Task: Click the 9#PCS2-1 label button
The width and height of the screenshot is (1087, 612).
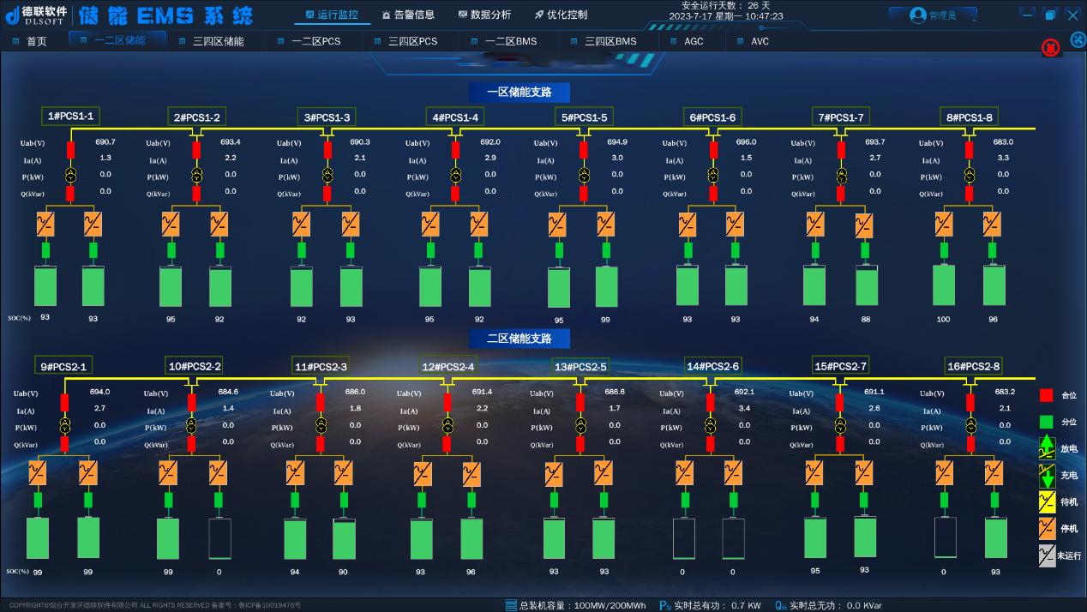Action: (63, 367)
